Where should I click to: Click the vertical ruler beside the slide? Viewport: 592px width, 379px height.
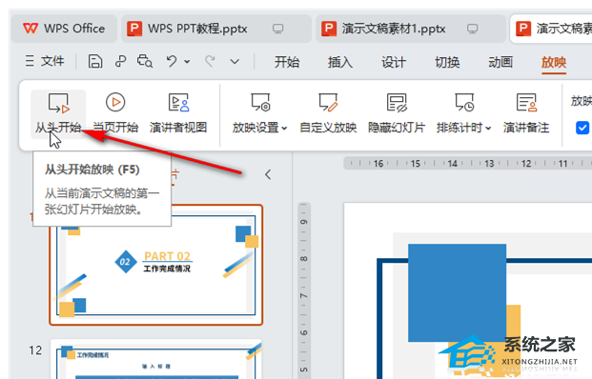tap(304, 290)
